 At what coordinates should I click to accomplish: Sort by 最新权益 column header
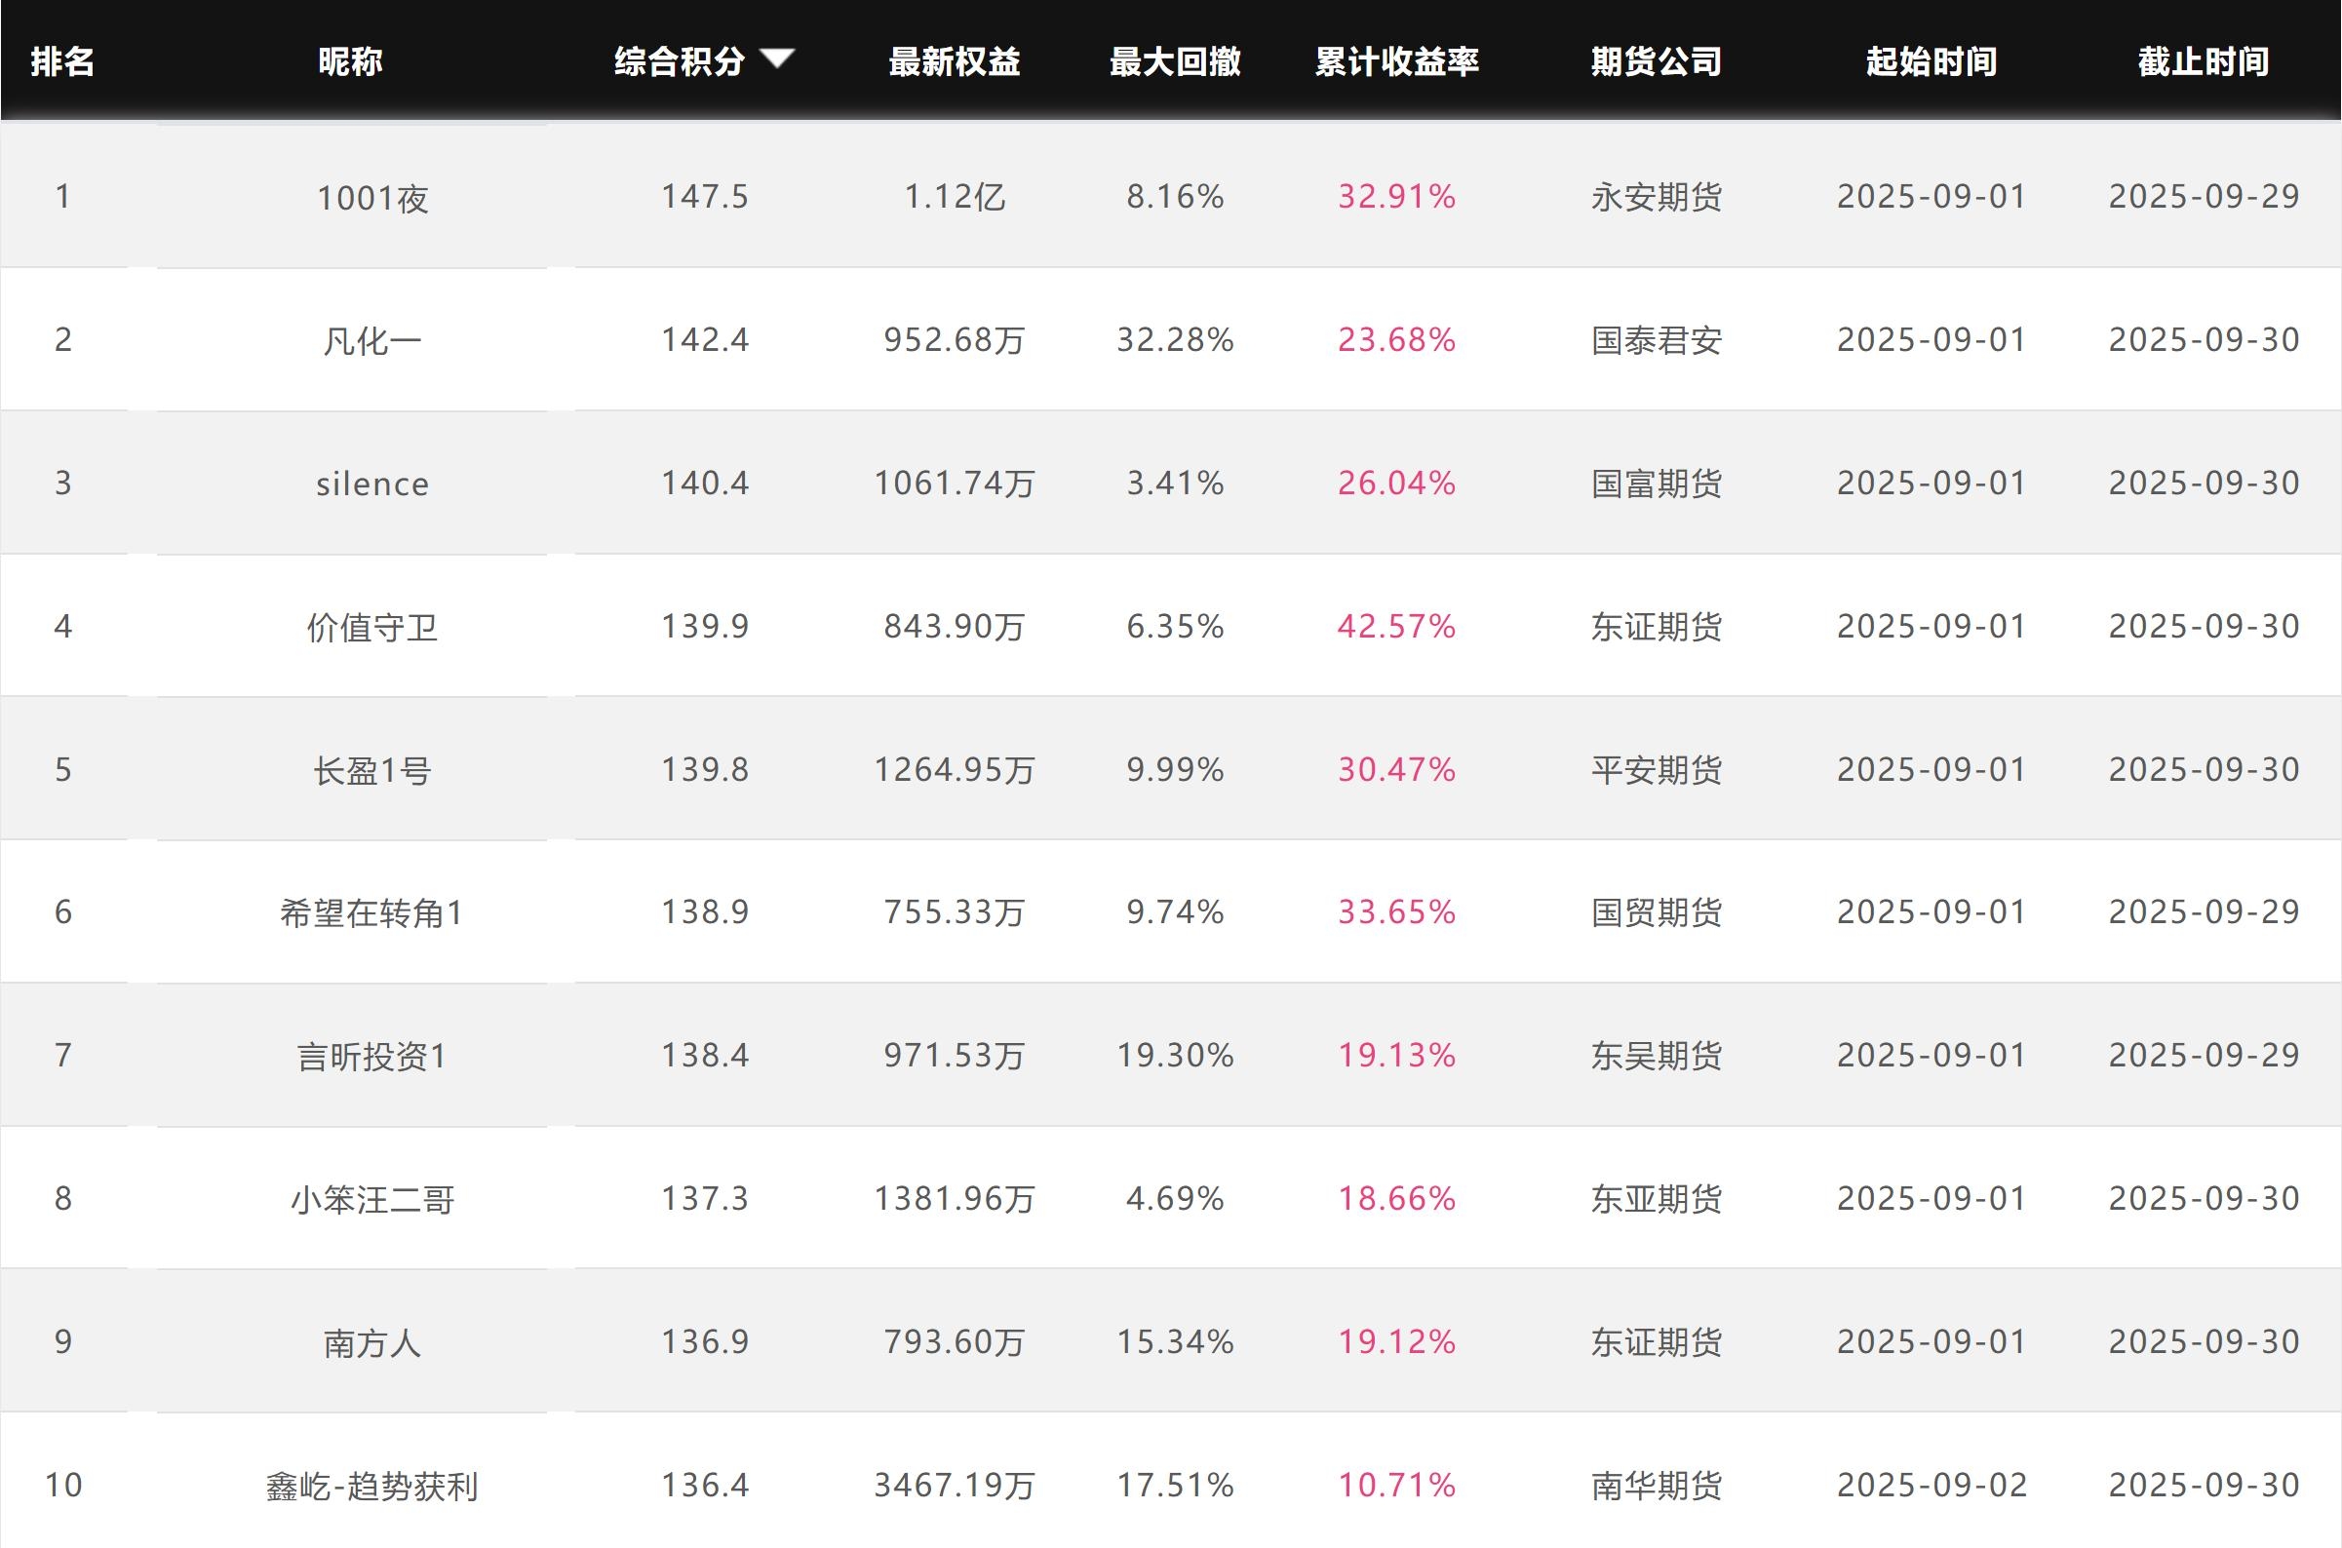pos(954,62)
